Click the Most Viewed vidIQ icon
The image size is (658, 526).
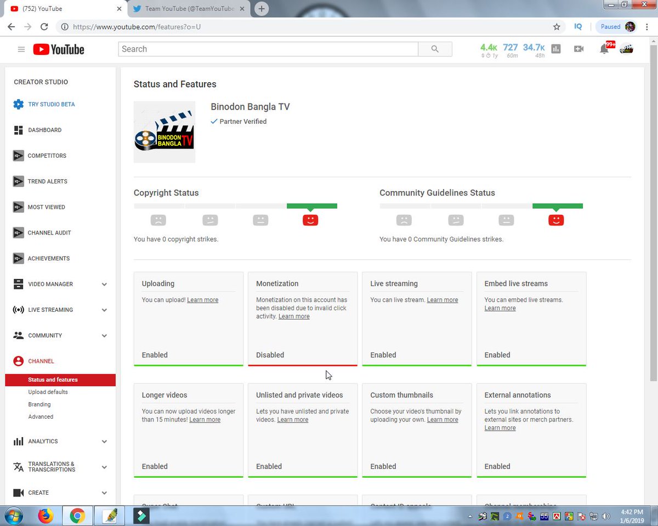[18, 207]
